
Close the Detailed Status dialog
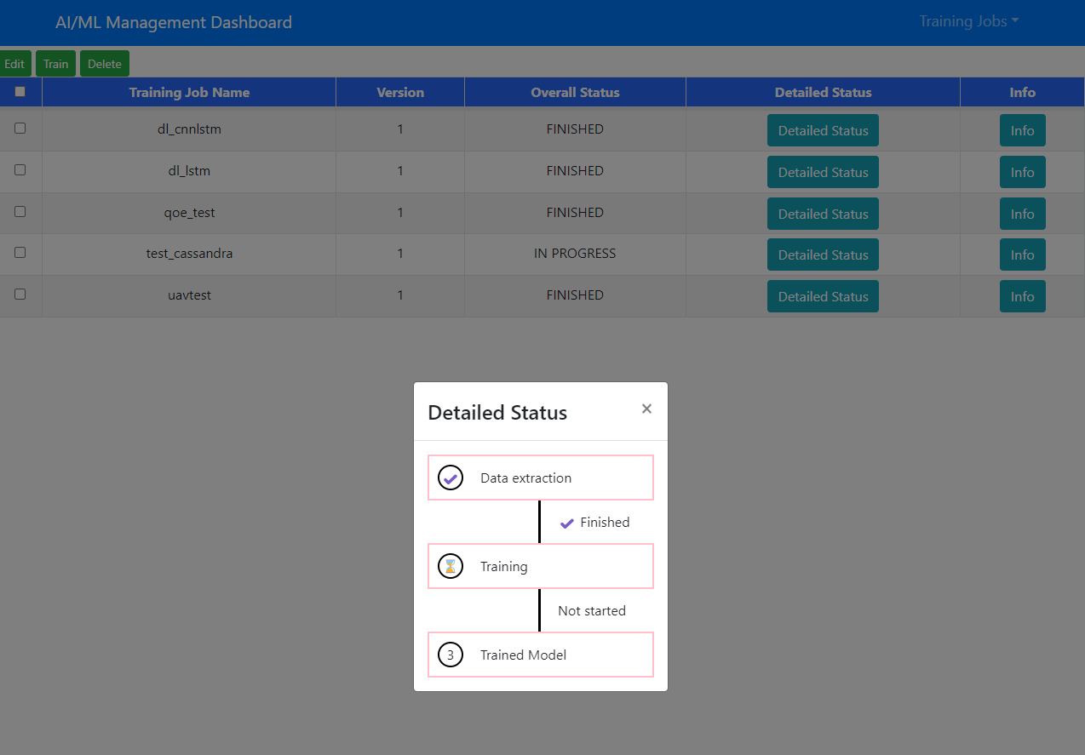pyautogui.click(x=646, y=409)
